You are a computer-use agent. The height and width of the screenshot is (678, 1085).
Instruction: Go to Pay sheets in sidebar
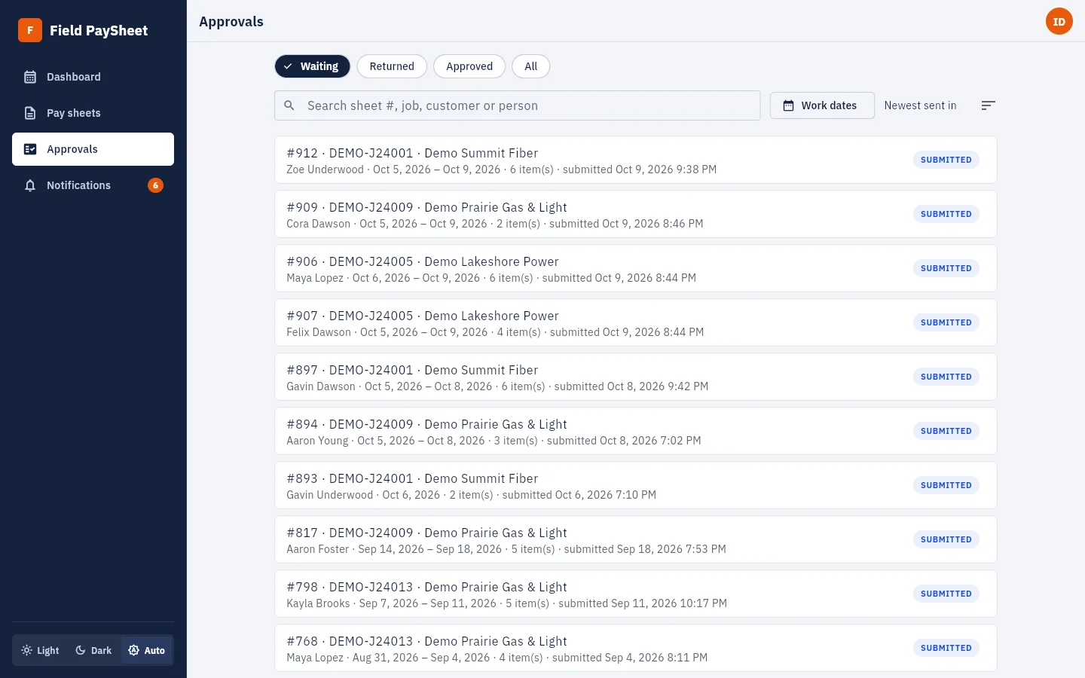coord(93,113)
